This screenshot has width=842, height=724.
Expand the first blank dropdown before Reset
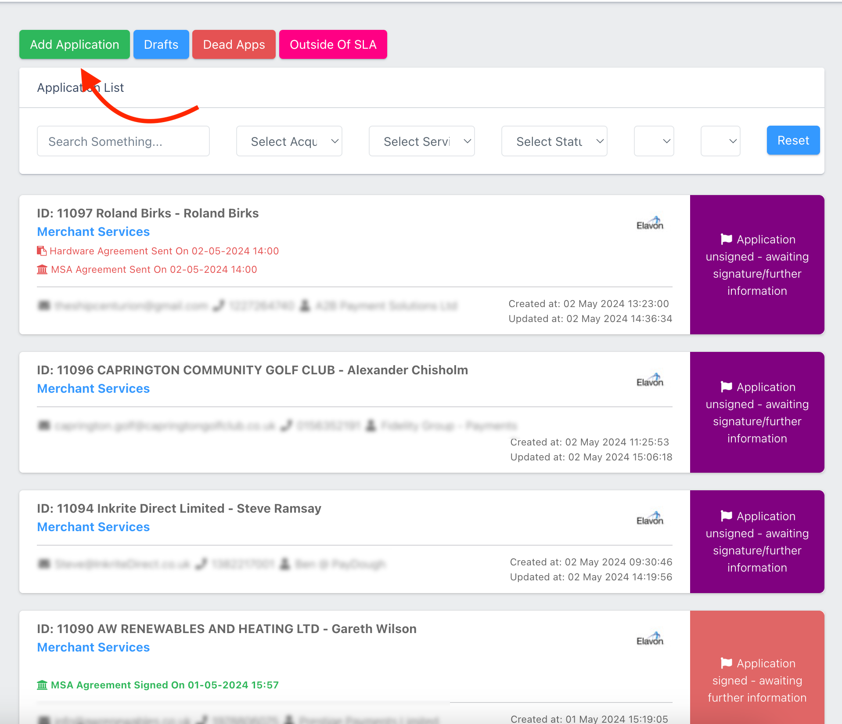coord(654,141)
